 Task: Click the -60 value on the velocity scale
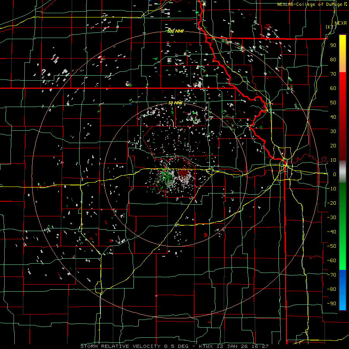click(332, 261)
